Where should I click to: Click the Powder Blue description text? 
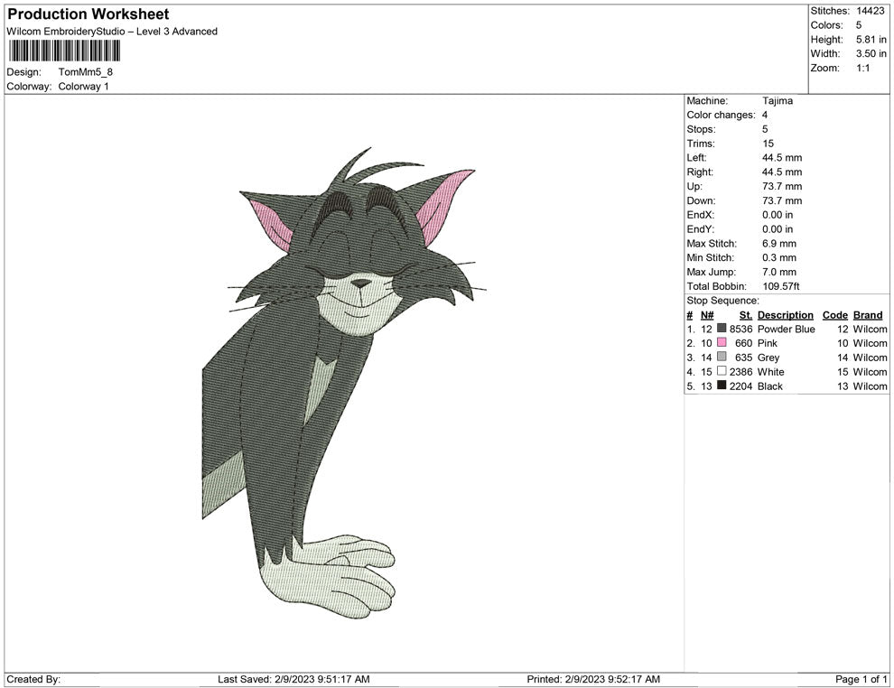pyautogui.click(x=787, y=329)
